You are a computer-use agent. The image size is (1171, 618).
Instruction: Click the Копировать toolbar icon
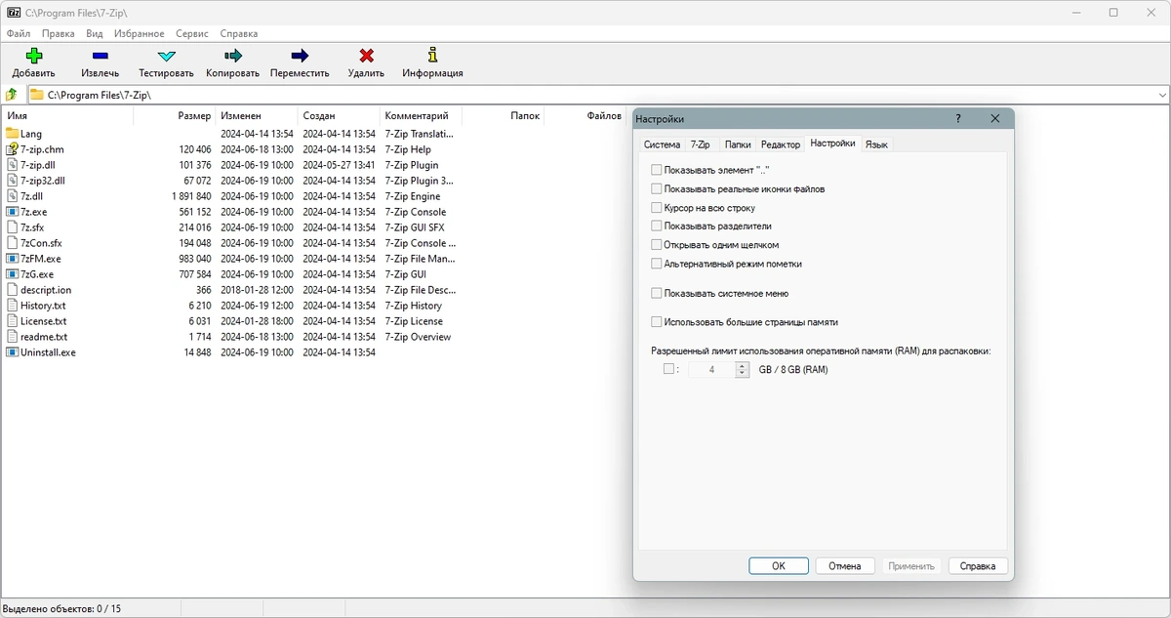click(233, 56)
